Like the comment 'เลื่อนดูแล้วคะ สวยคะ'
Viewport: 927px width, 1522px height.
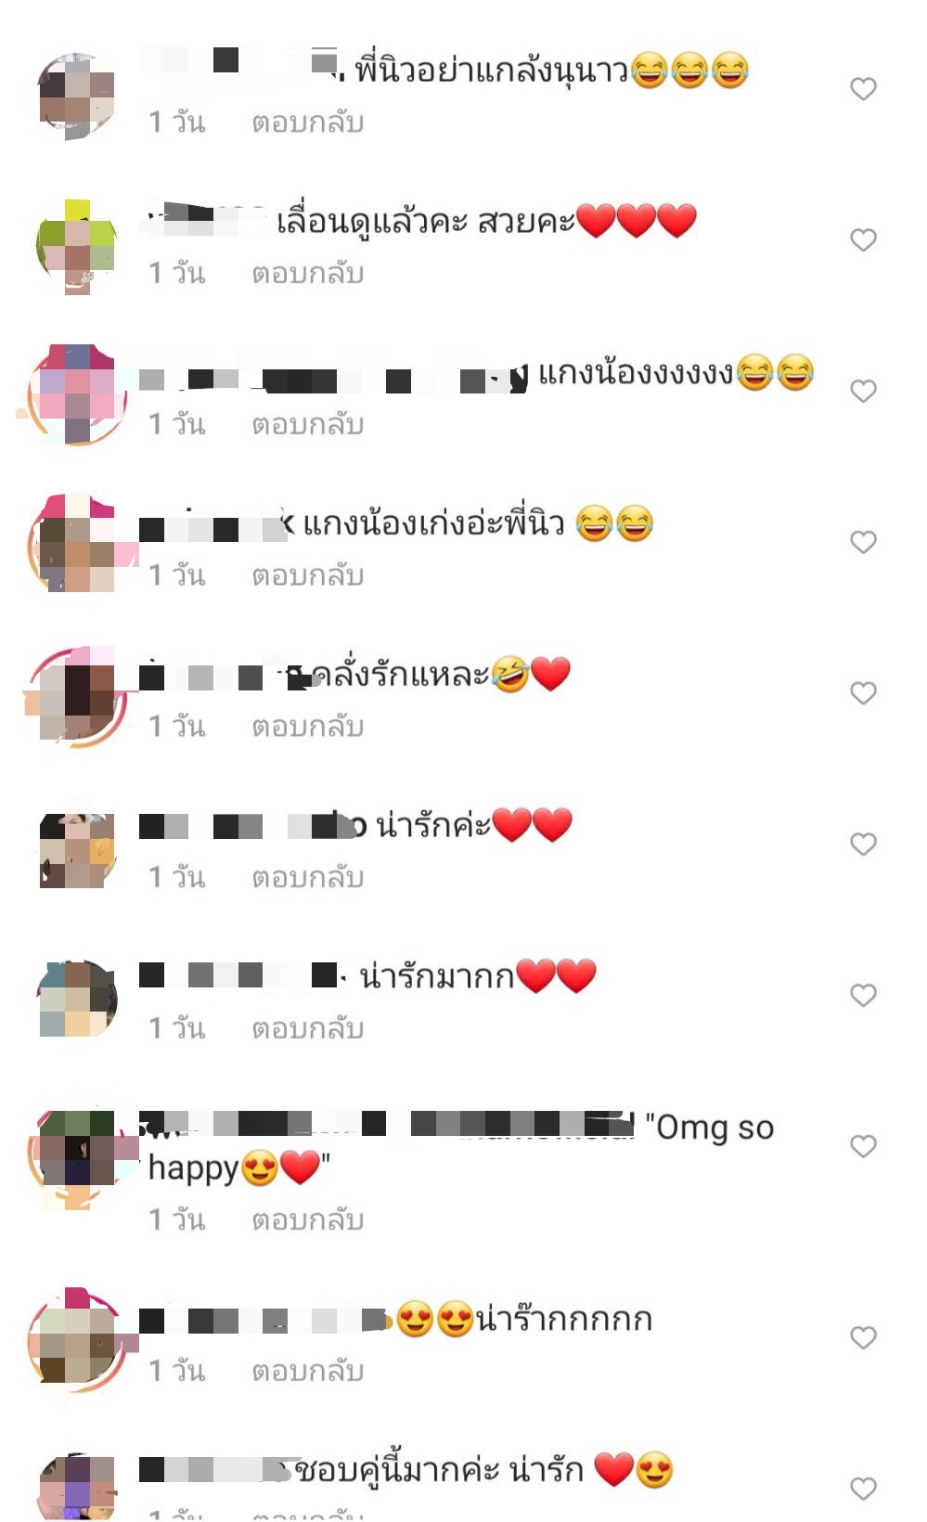pyautogui.click(x=863, y=240)
